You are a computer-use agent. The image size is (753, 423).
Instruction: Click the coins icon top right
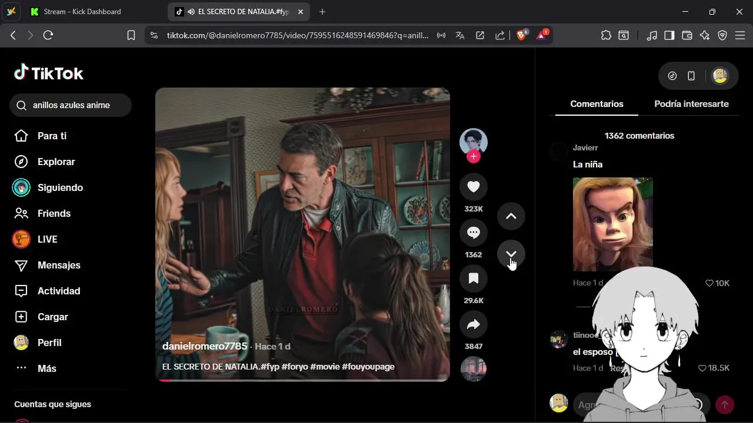672,76
